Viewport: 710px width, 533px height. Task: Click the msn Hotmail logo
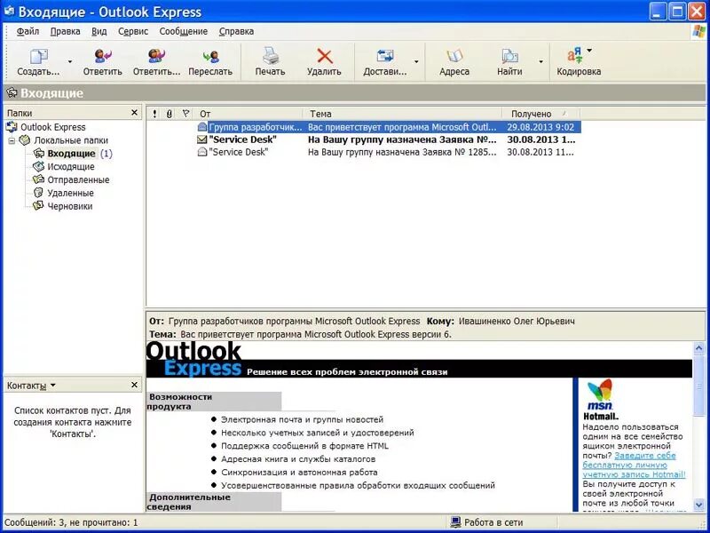(601, 399)
